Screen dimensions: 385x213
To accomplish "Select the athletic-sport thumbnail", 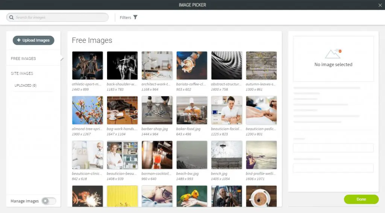I will (x=87, y=65).
